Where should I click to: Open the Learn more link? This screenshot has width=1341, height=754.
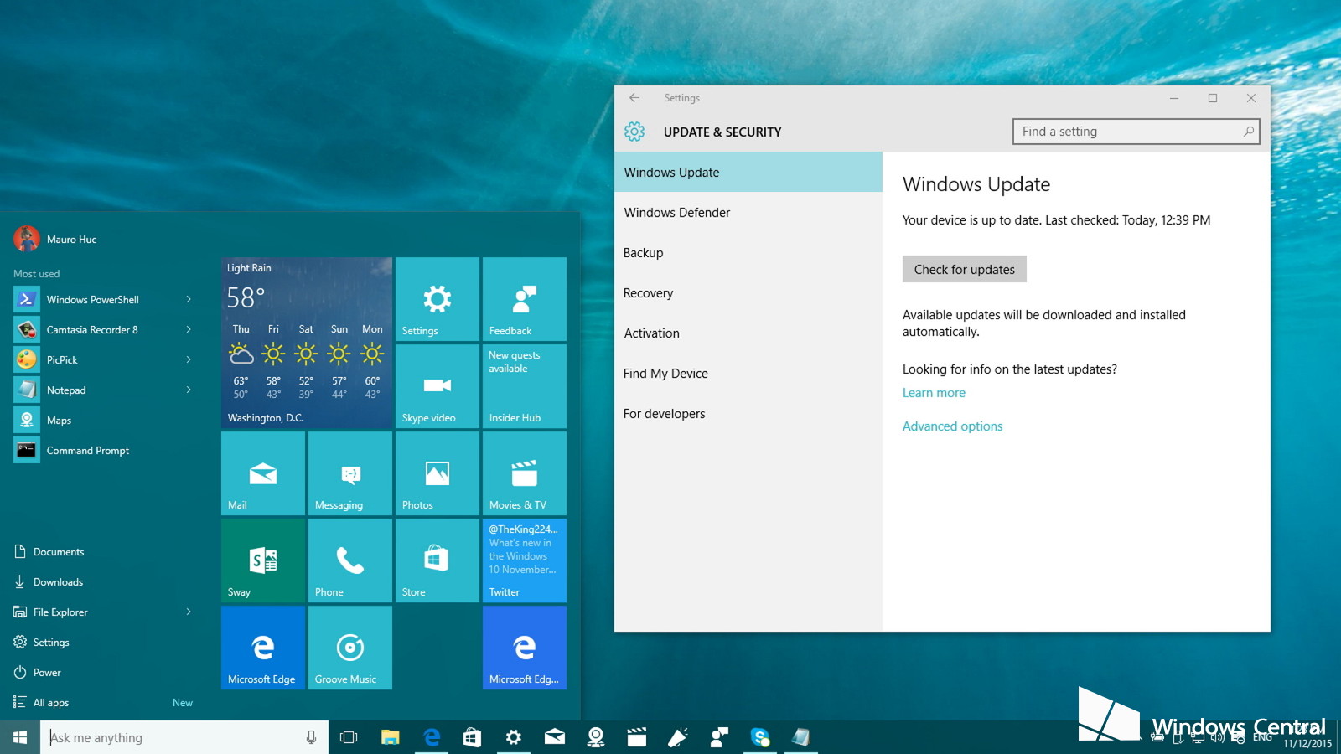click(934, 392)
